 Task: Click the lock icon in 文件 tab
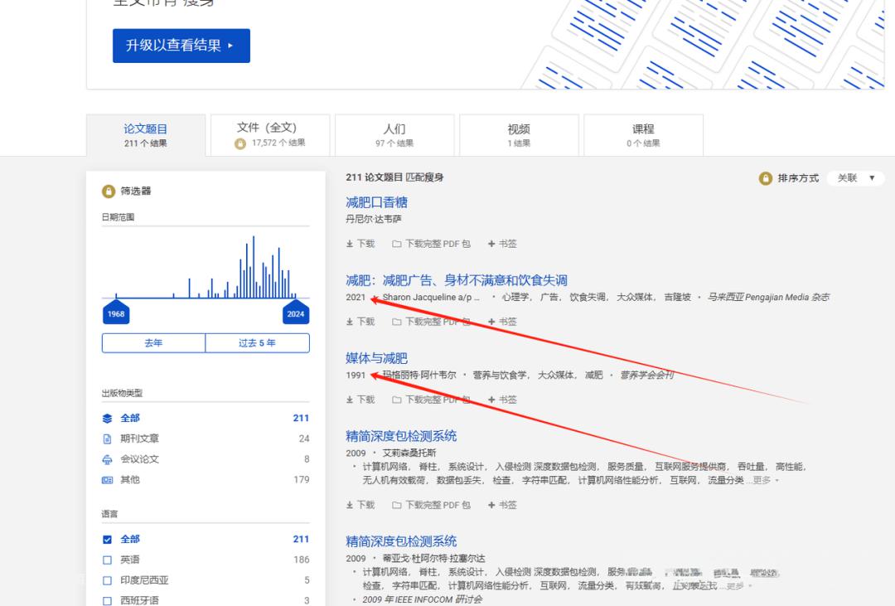click(x=240, y=144)
